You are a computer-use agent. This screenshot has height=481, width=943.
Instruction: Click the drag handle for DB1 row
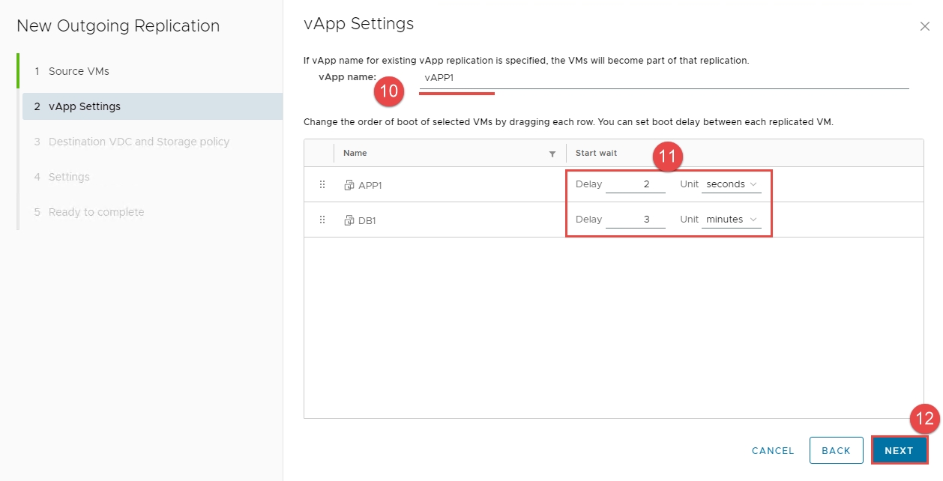click(x=322, y=220)
